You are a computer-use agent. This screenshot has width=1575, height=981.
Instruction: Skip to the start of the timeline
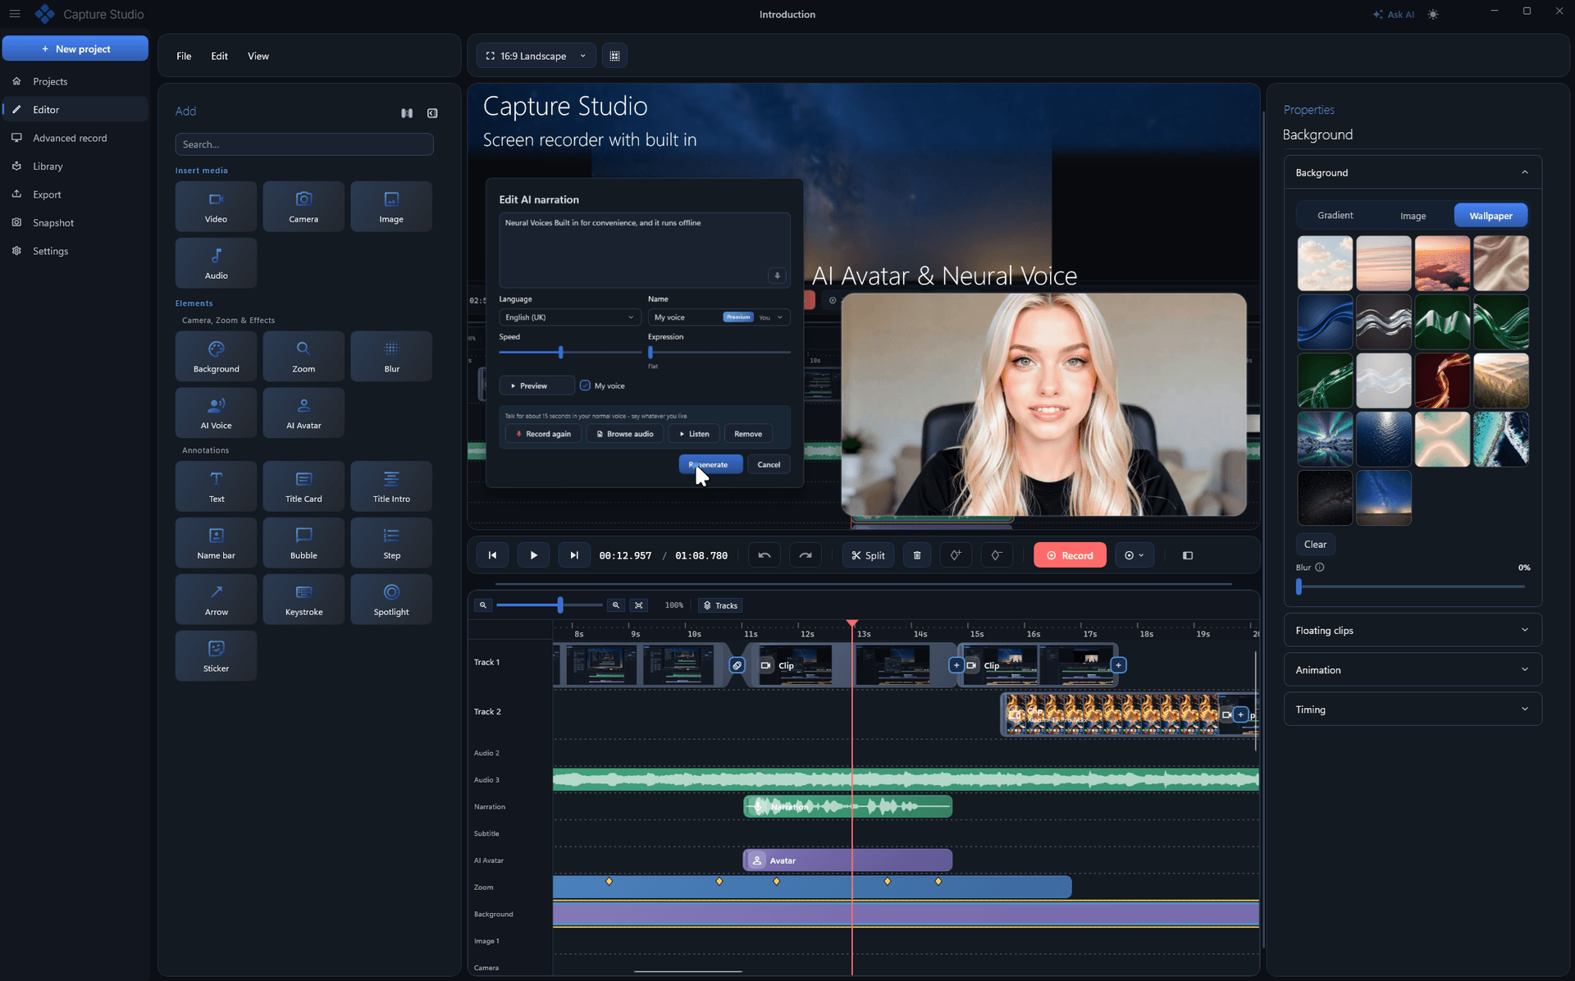[x=492, y=555]
